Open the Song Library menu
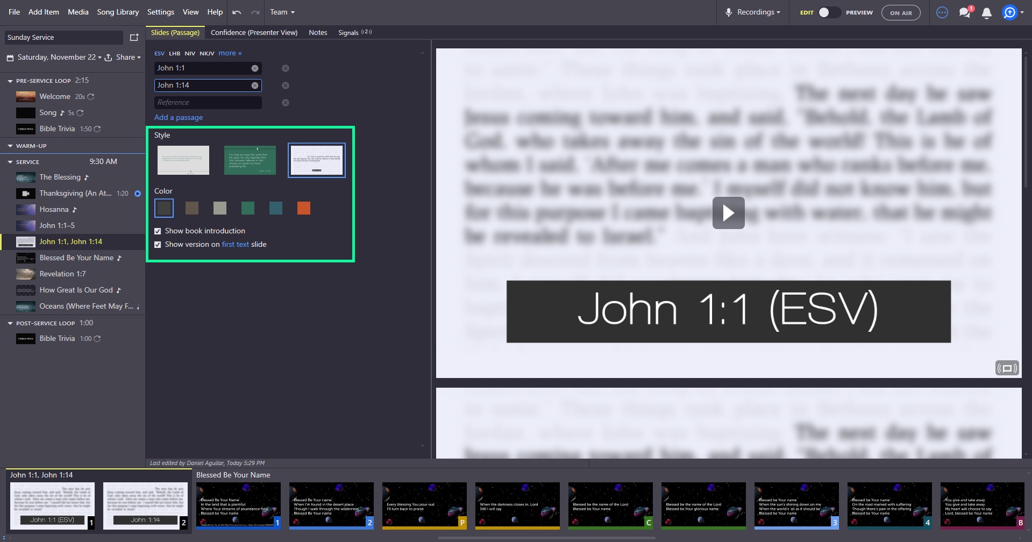 point(118,12)
